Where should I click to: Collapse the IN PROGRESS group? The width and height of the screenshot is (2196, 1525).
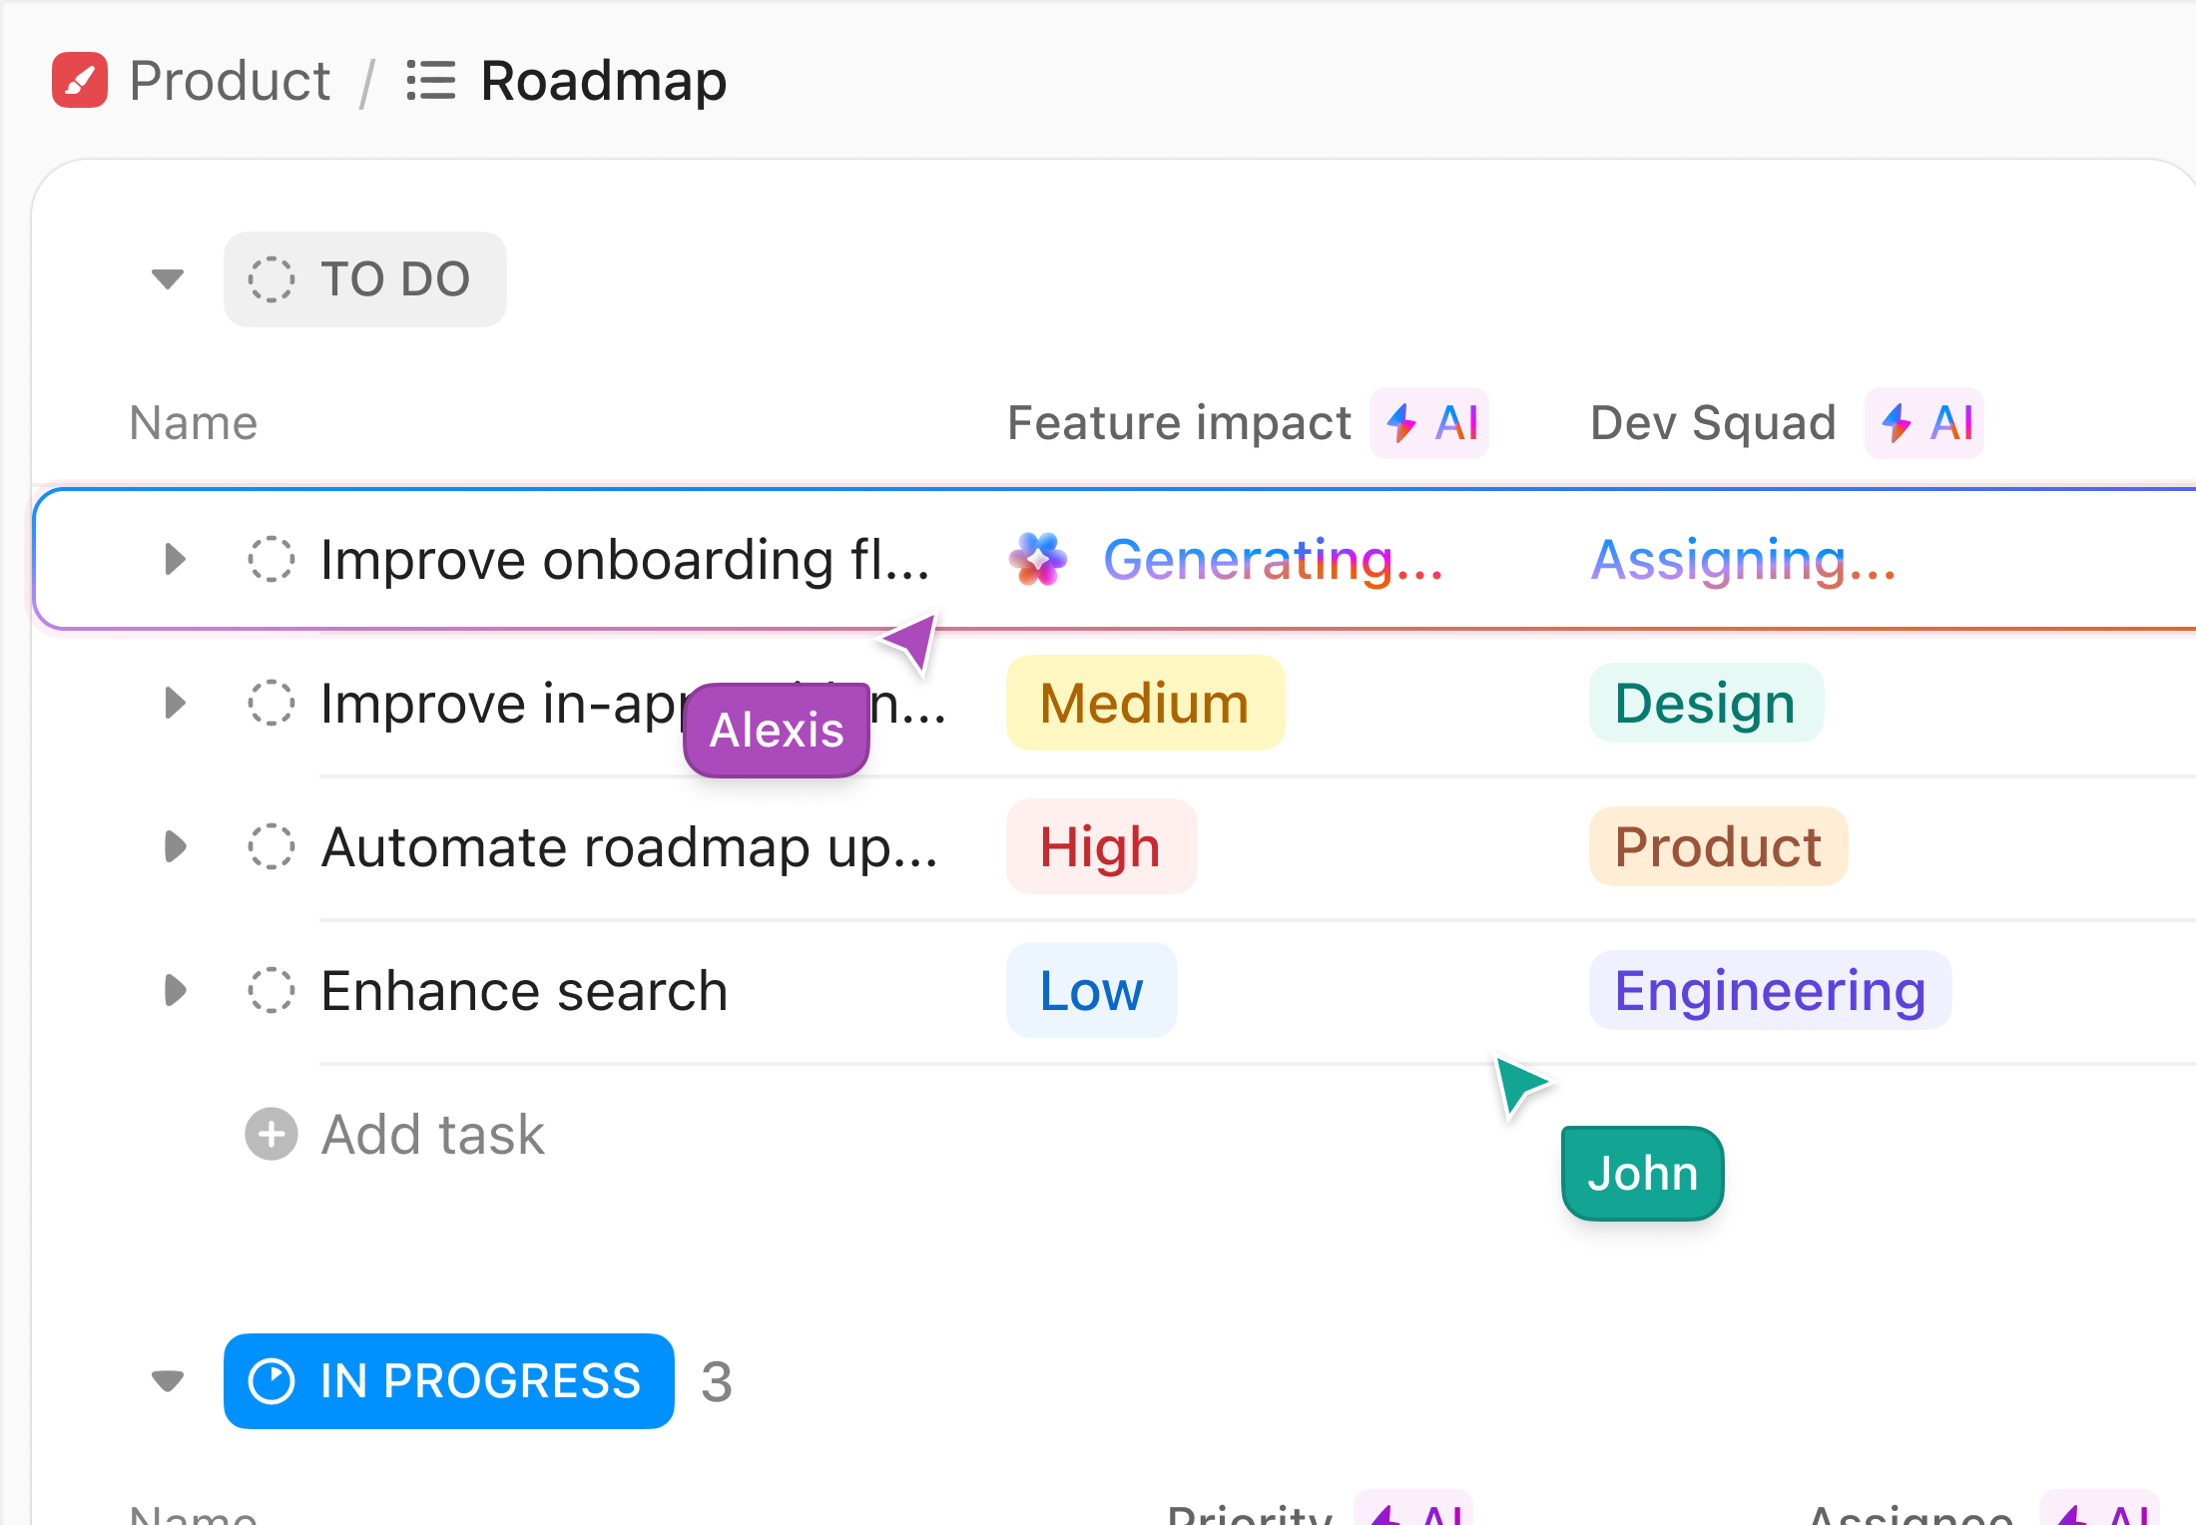point(168,1381)
